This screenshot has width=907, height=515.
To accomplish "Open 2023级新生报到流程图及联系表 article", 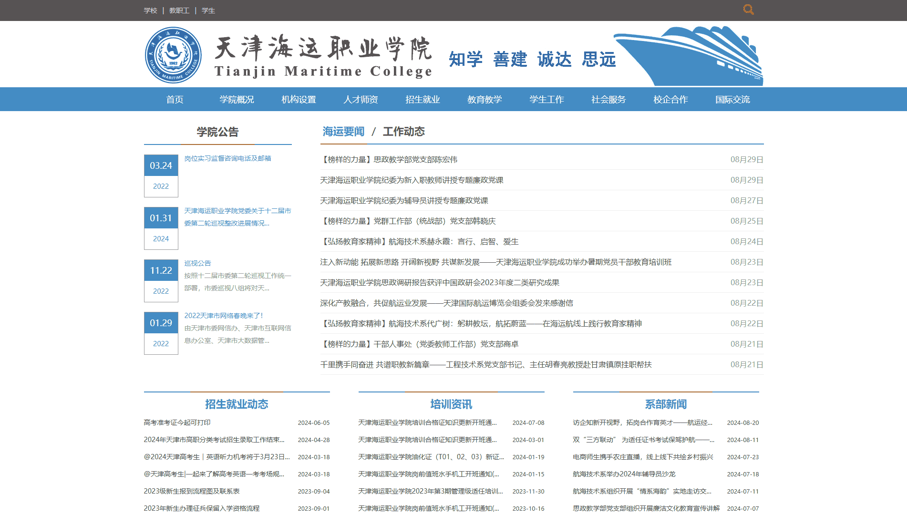I will [x=192, y=491].
